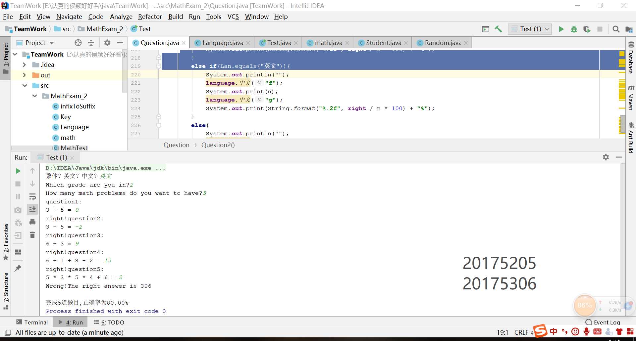
Task: Click Stop process in the Run panel
Action: coord(18,184)
